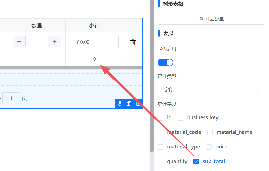Viewport: 269px width, 171px height.
Task: Click the key icon on table component
Action: pos(120,104)
